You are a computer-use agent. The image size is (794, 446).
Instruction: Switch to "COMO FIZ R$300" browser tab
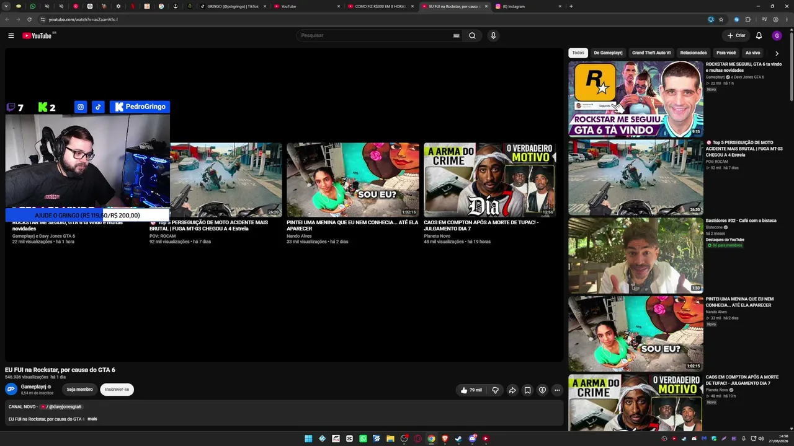click(380, 6)
